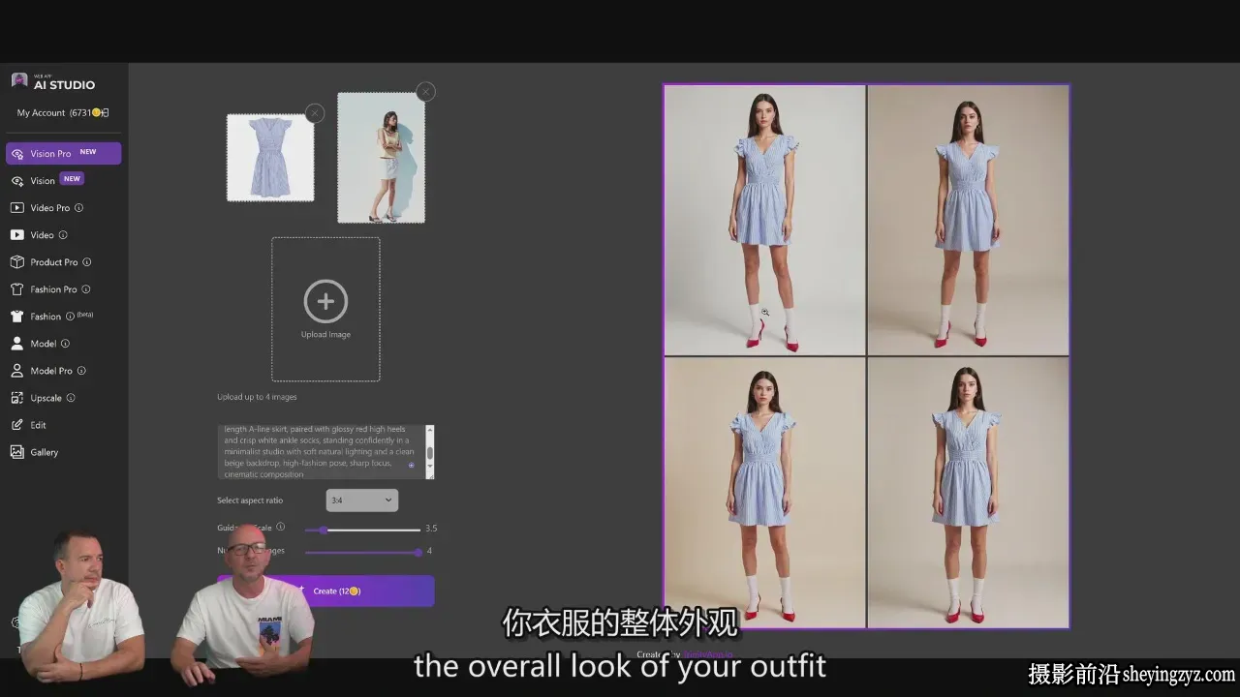The height and width of the screenshot is (697, 1240).
Task: Click the info icon beside Video
Action: [63, 234]
